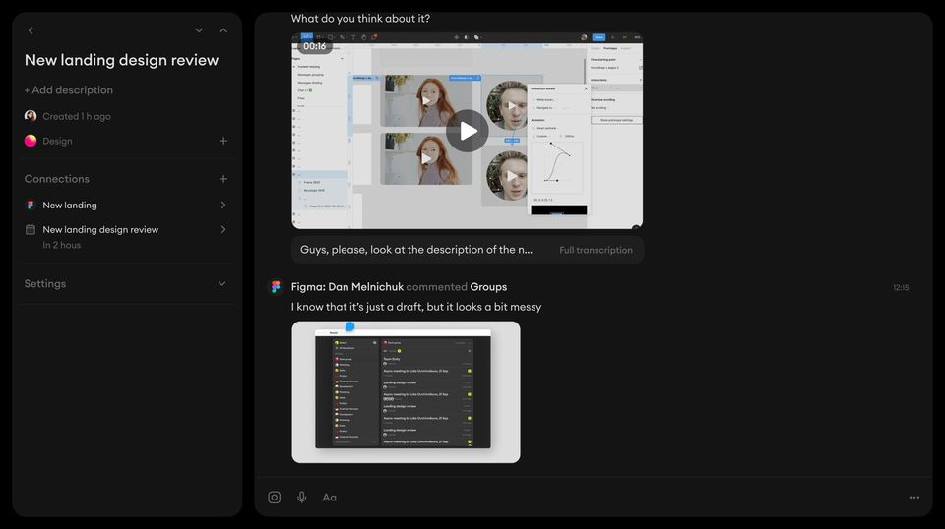The width and height of the screenshot is (945, 529).
Task: Click Add description
Action: [x=69, y=89]
